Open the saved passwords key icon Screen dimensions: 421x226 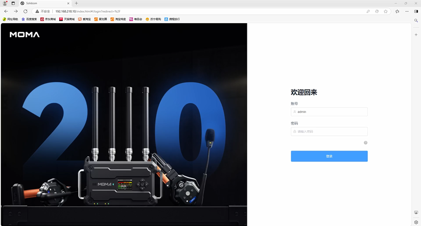(368, 12)
